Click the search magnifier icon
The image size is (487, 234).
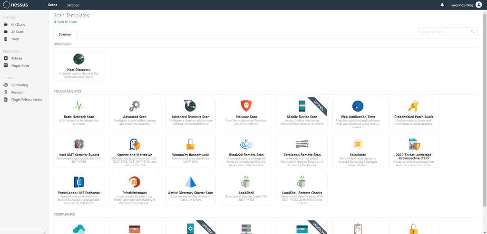[473, 31]
